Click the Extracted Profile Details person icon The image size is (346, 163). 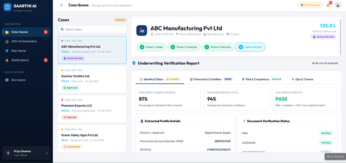pos(142,121)
